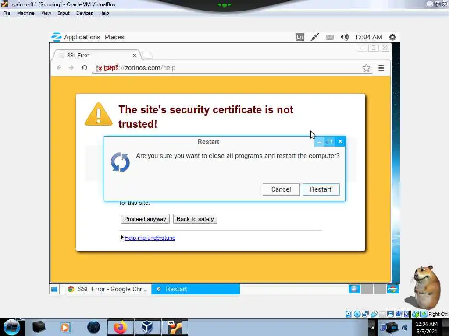Click the Zorin OS logo in top panel
This screenshot has width=449, height=336.
tap(56, 37)
